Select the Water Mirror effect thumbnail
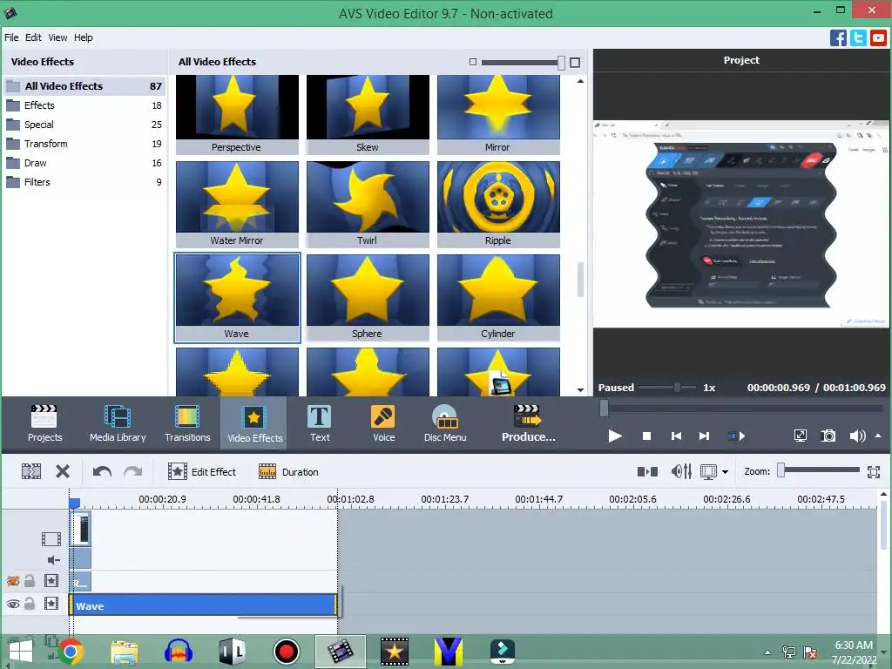Screen dimensions: 892x669 [237, 204]
